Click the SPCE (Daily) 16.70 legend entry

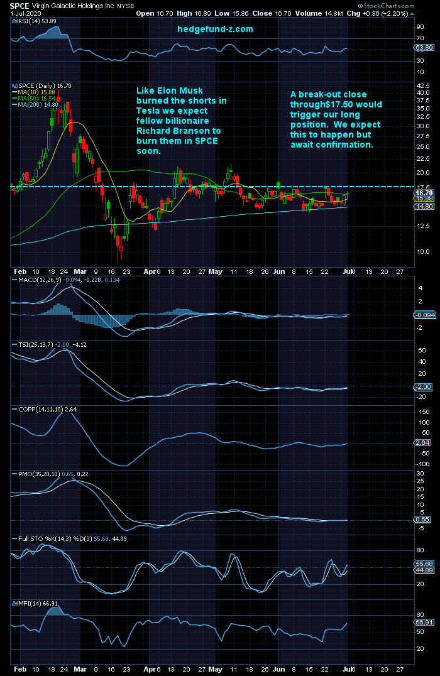pyautogui.click(x=45, y=86)
